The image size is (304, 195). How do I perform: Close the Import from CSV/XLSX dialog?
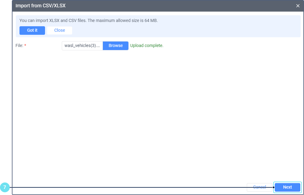pos(298,6)
